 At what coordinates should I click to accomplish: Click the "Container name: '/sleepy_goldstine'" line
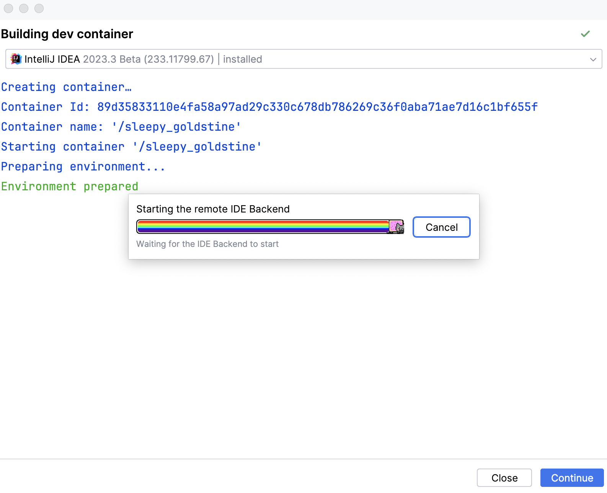[x=121, y=127]
